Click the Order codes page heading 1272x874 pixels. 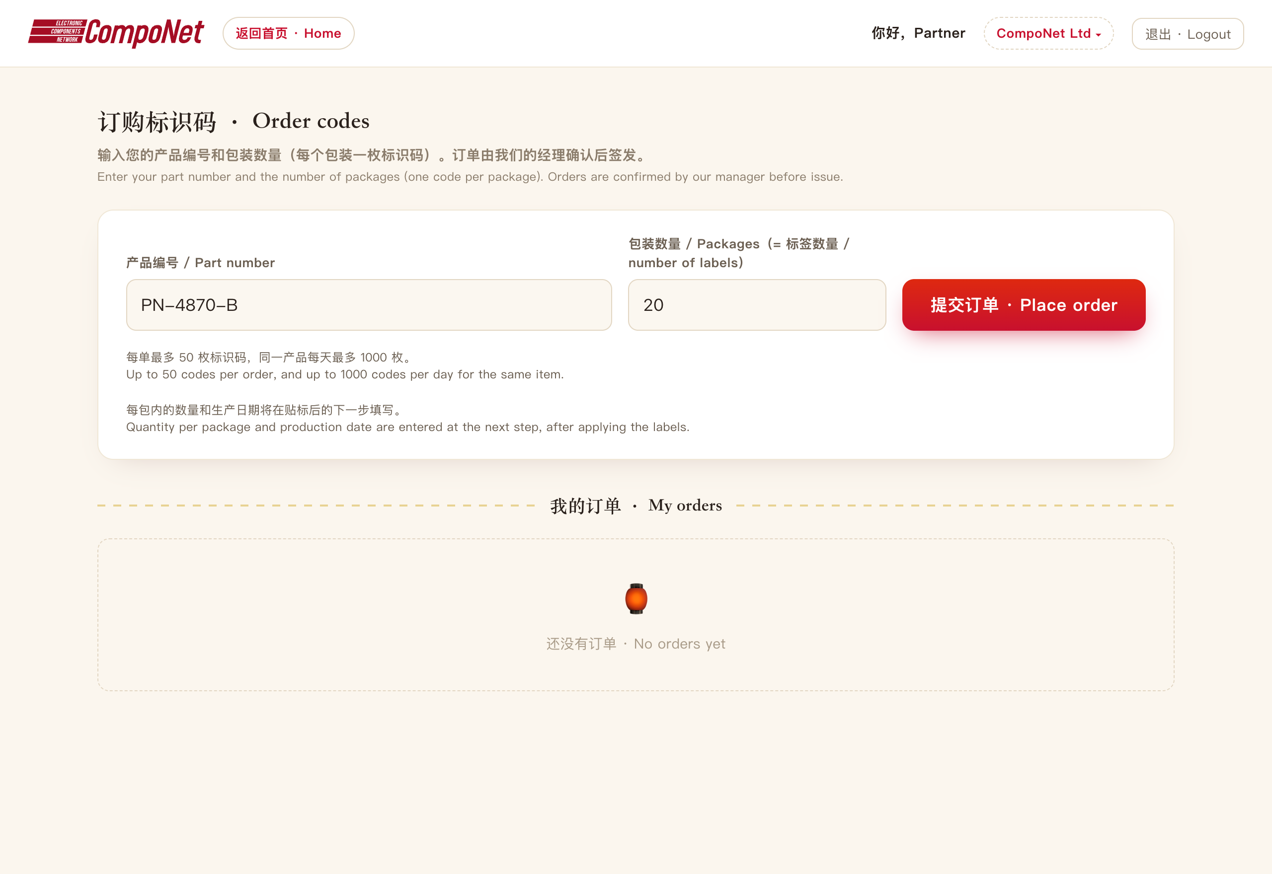pos(234,121)
